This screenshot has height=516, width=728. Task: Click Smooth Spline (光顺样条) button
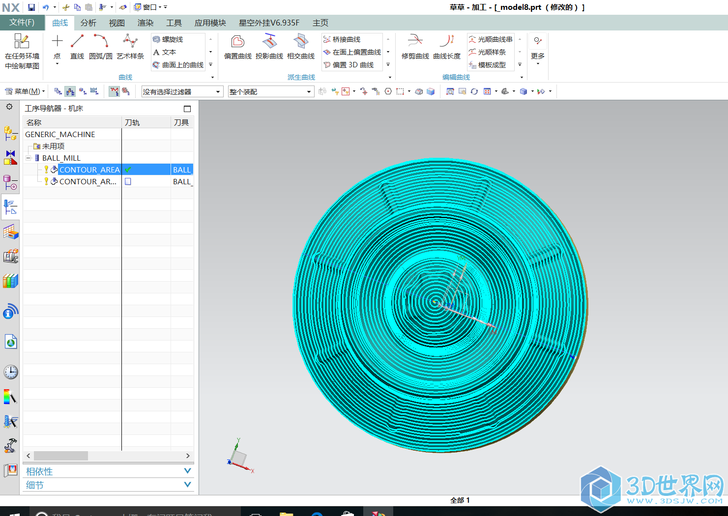(487, 52)
